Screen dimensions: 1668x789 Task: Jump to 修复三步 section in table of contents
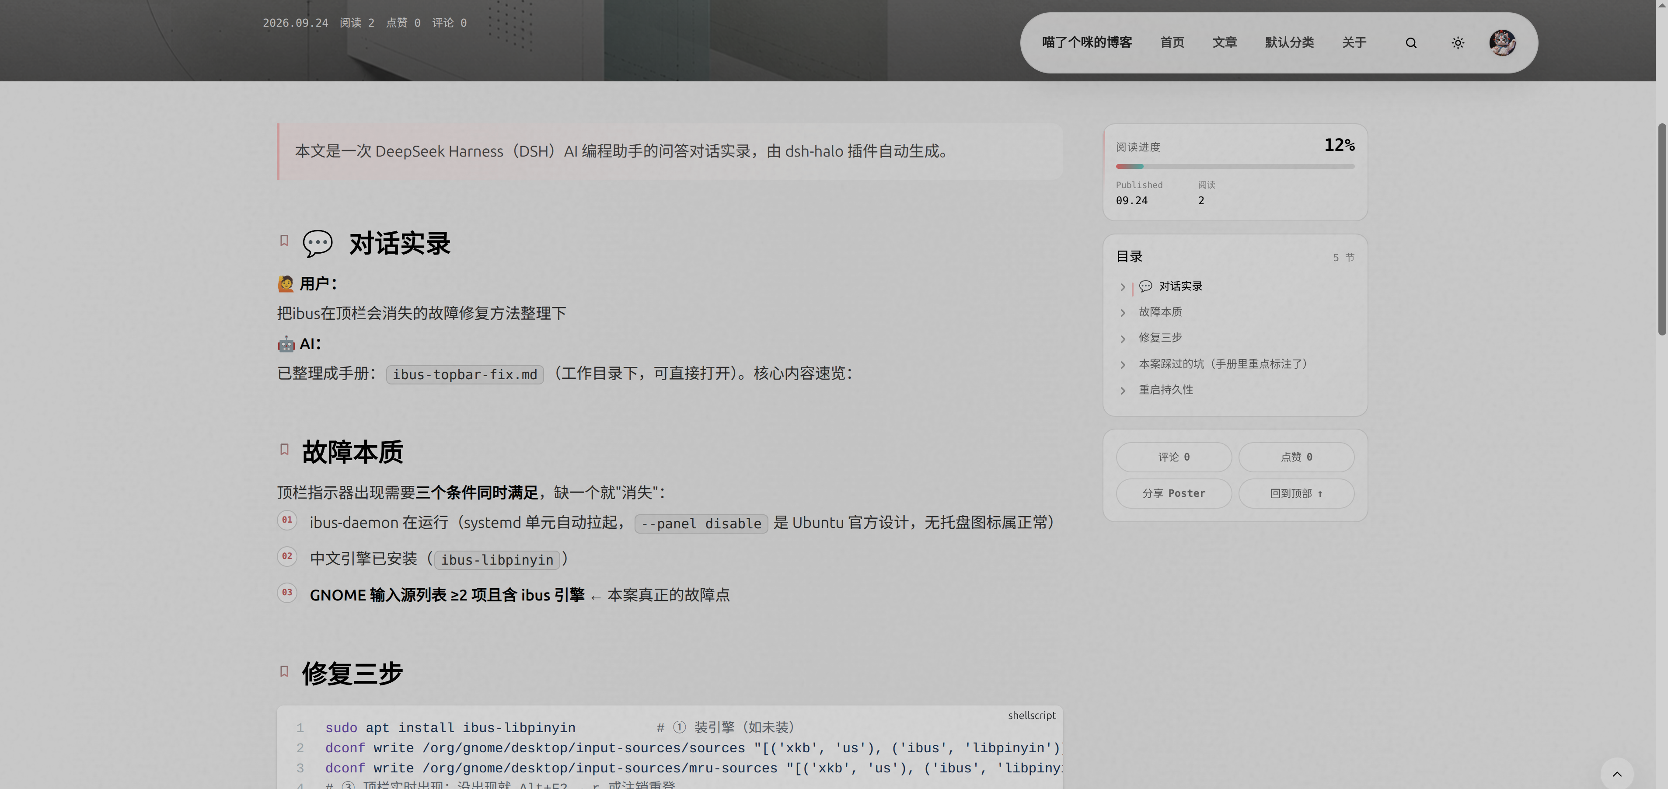1160,338
